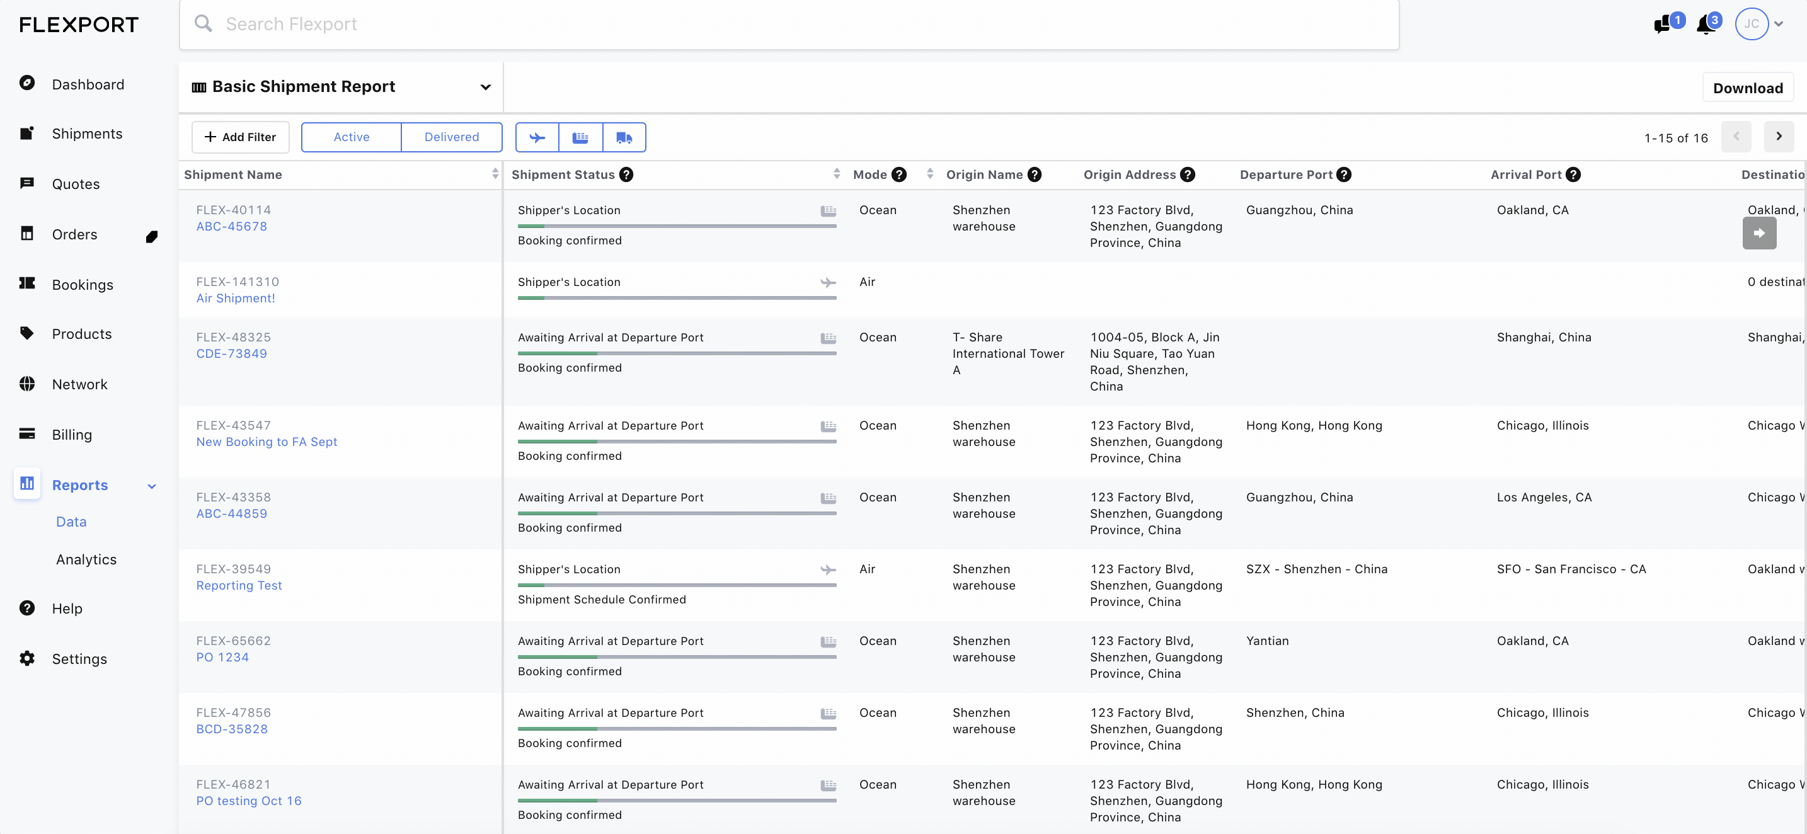The image size is (1807, 834).
Task: Click the Search Flexport field
Action: click(x=788, y=25)
